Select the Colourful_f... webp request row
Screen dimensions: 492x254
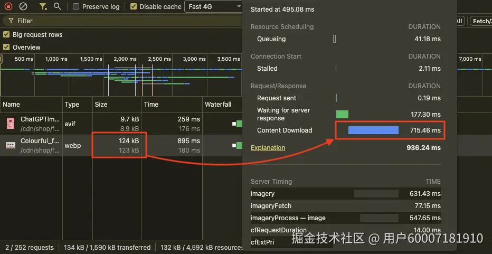[121, 145]
